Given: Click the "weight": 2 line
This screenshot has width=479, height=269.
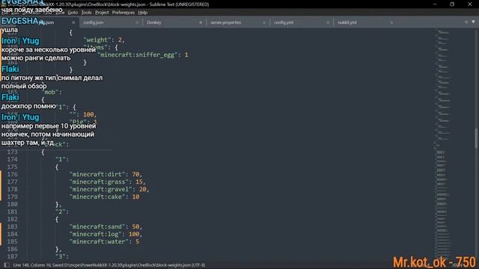Looking at the screenshot, I should (104, 40).
